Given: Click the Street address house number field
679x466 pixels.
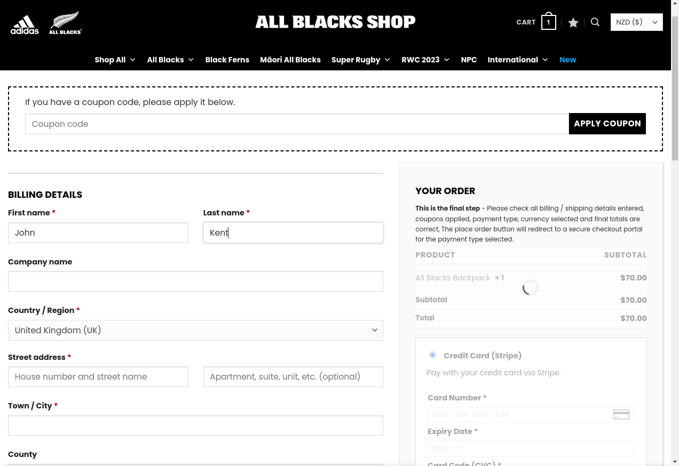Looking at the screenshot, I should 98,376.
